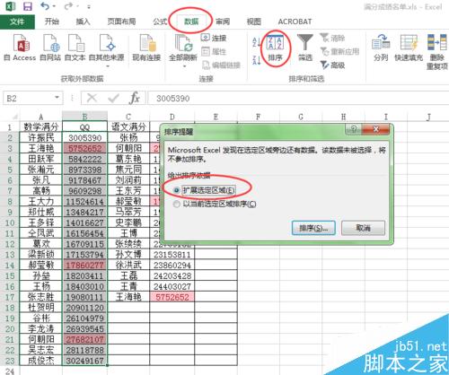This screenshot has height=375, width=449.
Task: Select column A header
Action: click(x=41, y=117)
